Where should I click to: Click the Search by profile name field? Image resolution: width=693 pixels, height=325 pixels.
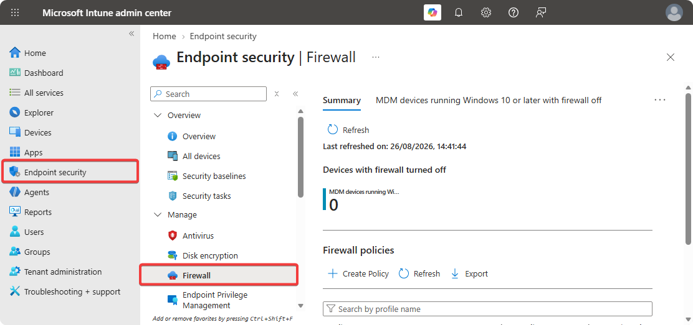(x=487, y=309)
